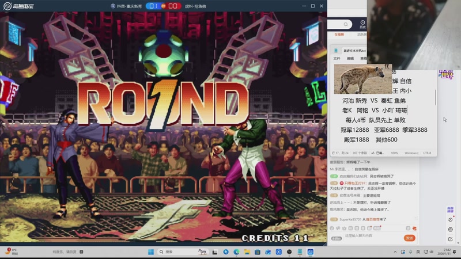Open the Notepad 文件 menu
This screenshot has height=259, width=461.
[337, 59]
